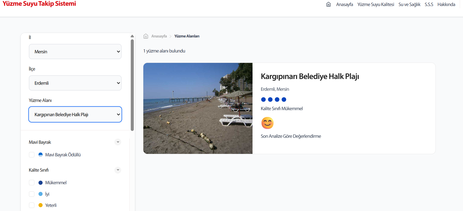Click 'Son Analize Göre Değerlendirme' text

tap(291, 136)
